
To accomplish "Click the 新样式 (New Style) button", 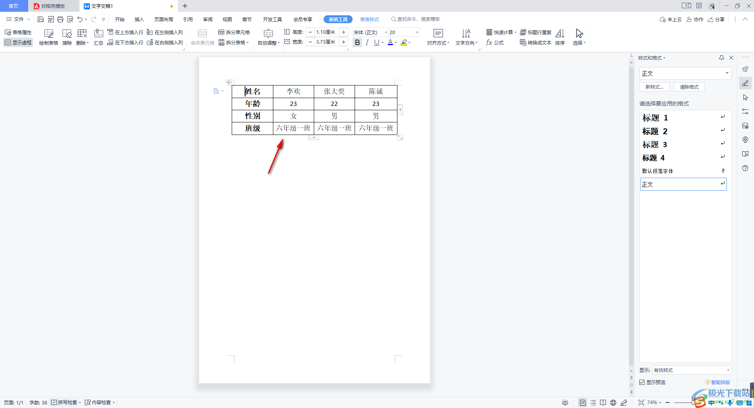I will tap(655, 87).
